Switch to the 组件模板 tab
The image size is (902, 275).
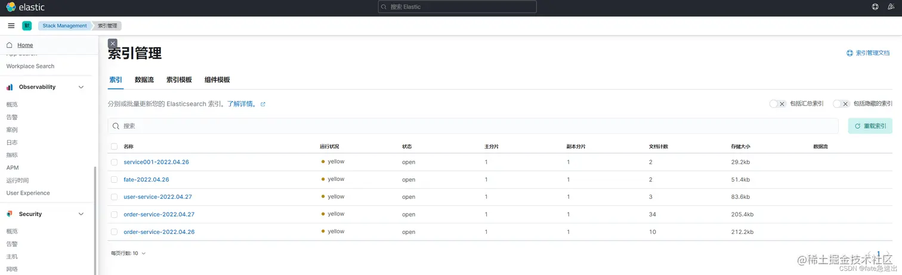(217, 80)
